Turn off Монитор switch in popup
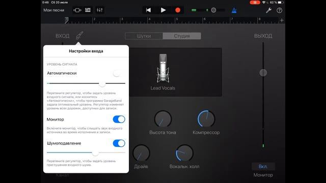 [119, 119]
